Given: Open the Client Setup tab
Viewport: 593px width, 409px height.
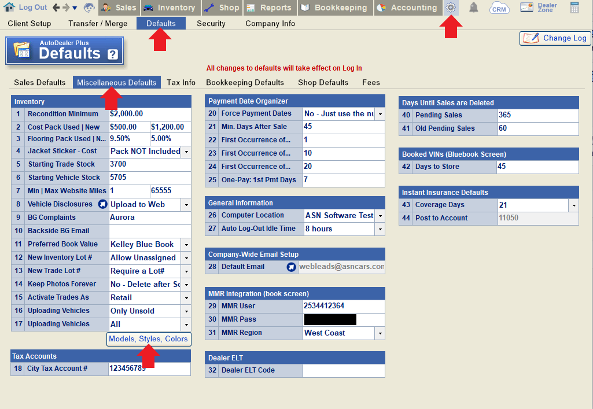Looking at the screenshot, I should coord(30,24).
